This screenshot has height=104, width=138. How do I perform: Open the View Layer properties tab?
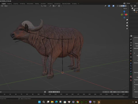(x=131, y=48)
